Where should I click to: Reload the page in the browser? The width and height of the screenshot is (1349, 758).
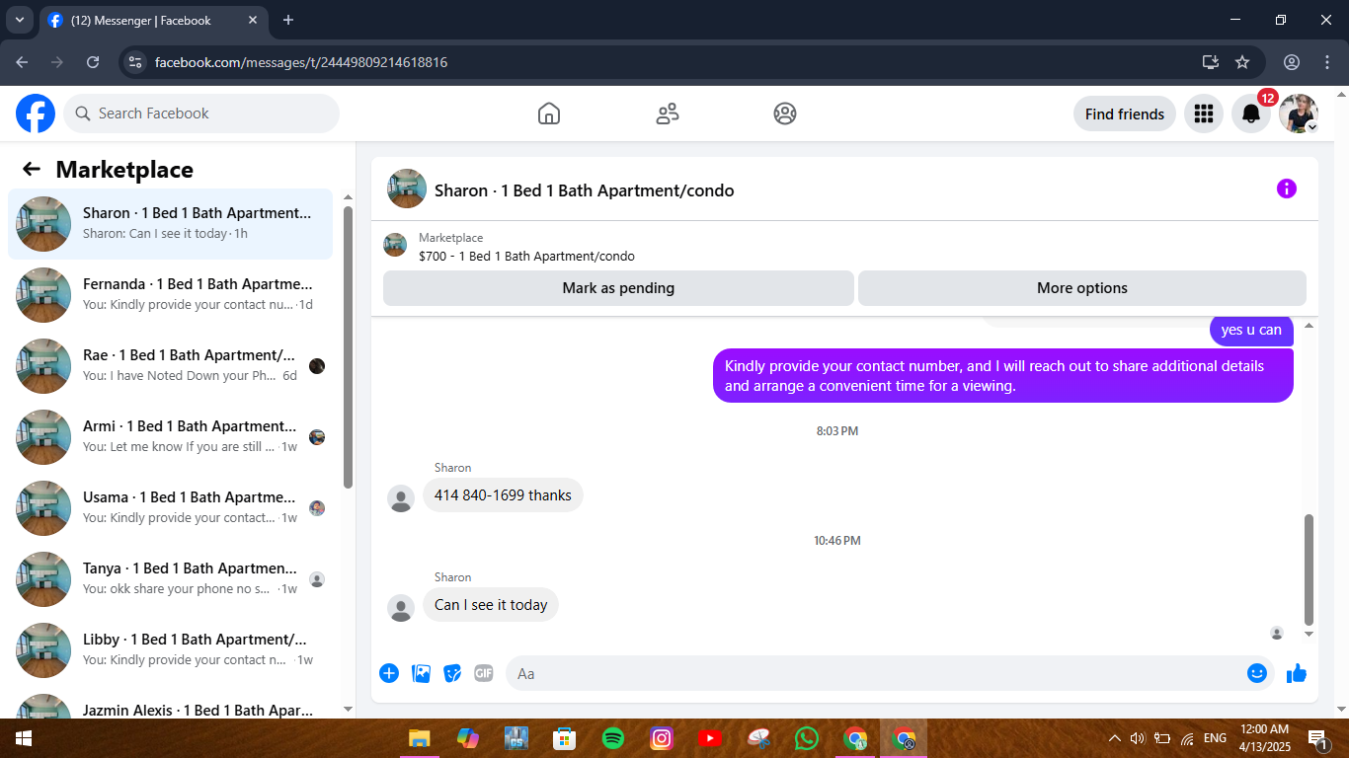[x=93, y=62]
